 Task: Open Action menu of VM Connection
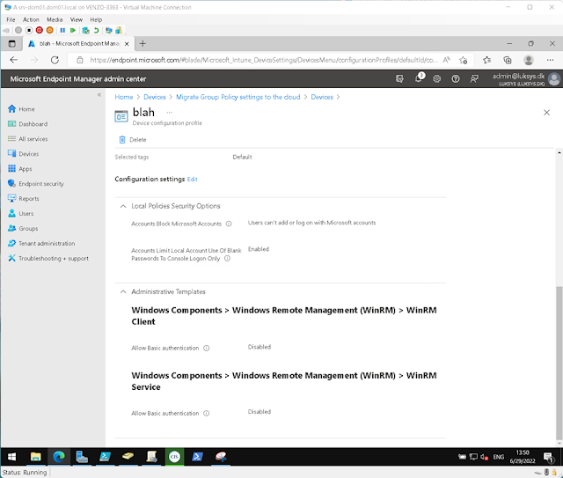(x=31, y=19)
